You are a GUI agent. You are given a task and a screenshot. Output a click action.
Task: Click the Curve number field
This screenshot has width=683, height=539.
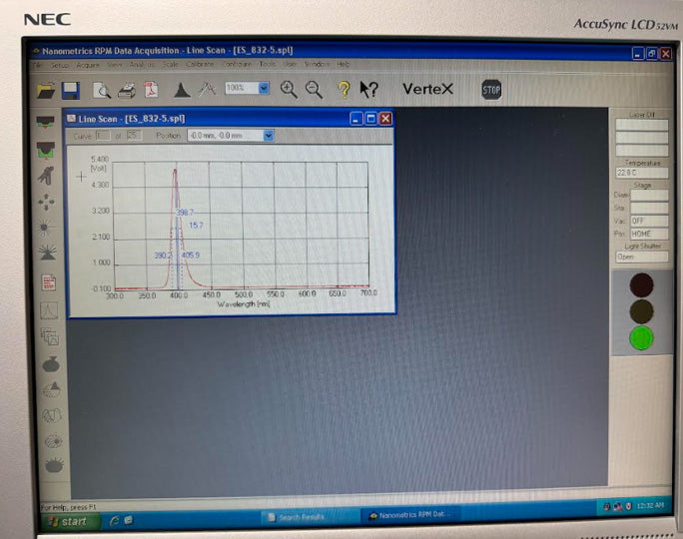103,136
